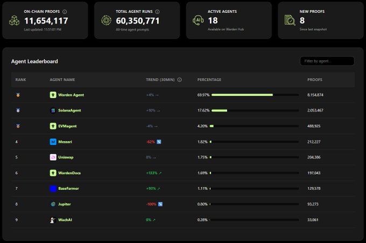Click the New Proofs card icon
This screenshot has height=243, width=366.
tap(290, 20)
